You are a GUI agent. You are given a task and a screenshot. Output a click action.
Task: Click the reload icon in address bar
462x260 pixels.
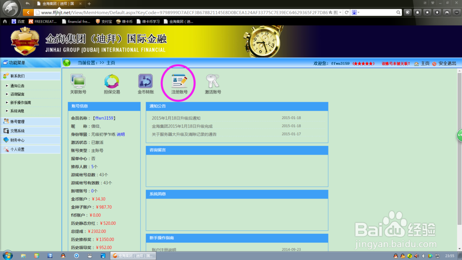[346, 12]
